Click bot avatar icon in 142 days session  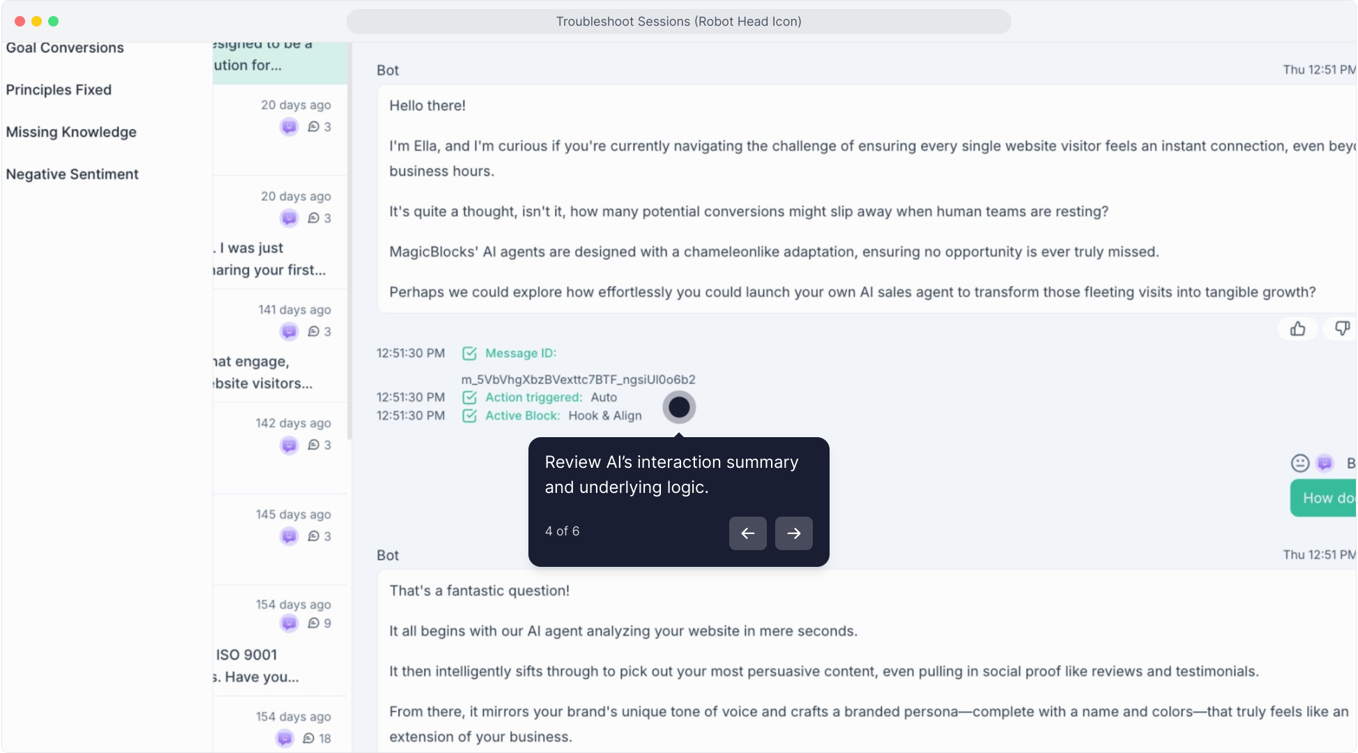pos(289,445)
